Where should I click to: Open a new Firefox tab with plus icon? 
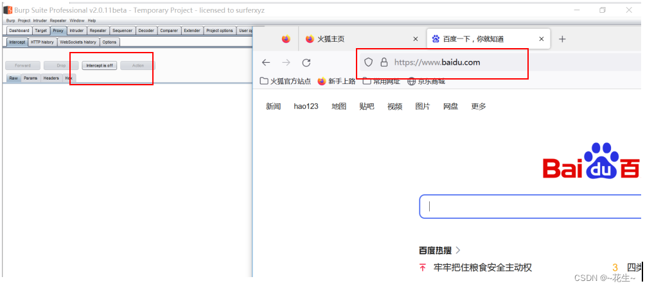click(x=562, y=39)
